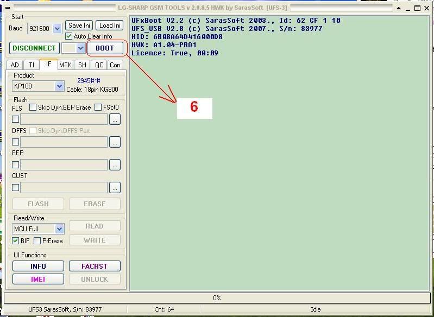Click 'Cable: 18pin KG800' text
Viewport: 434px width, 317px height.
tap(92, 90)
